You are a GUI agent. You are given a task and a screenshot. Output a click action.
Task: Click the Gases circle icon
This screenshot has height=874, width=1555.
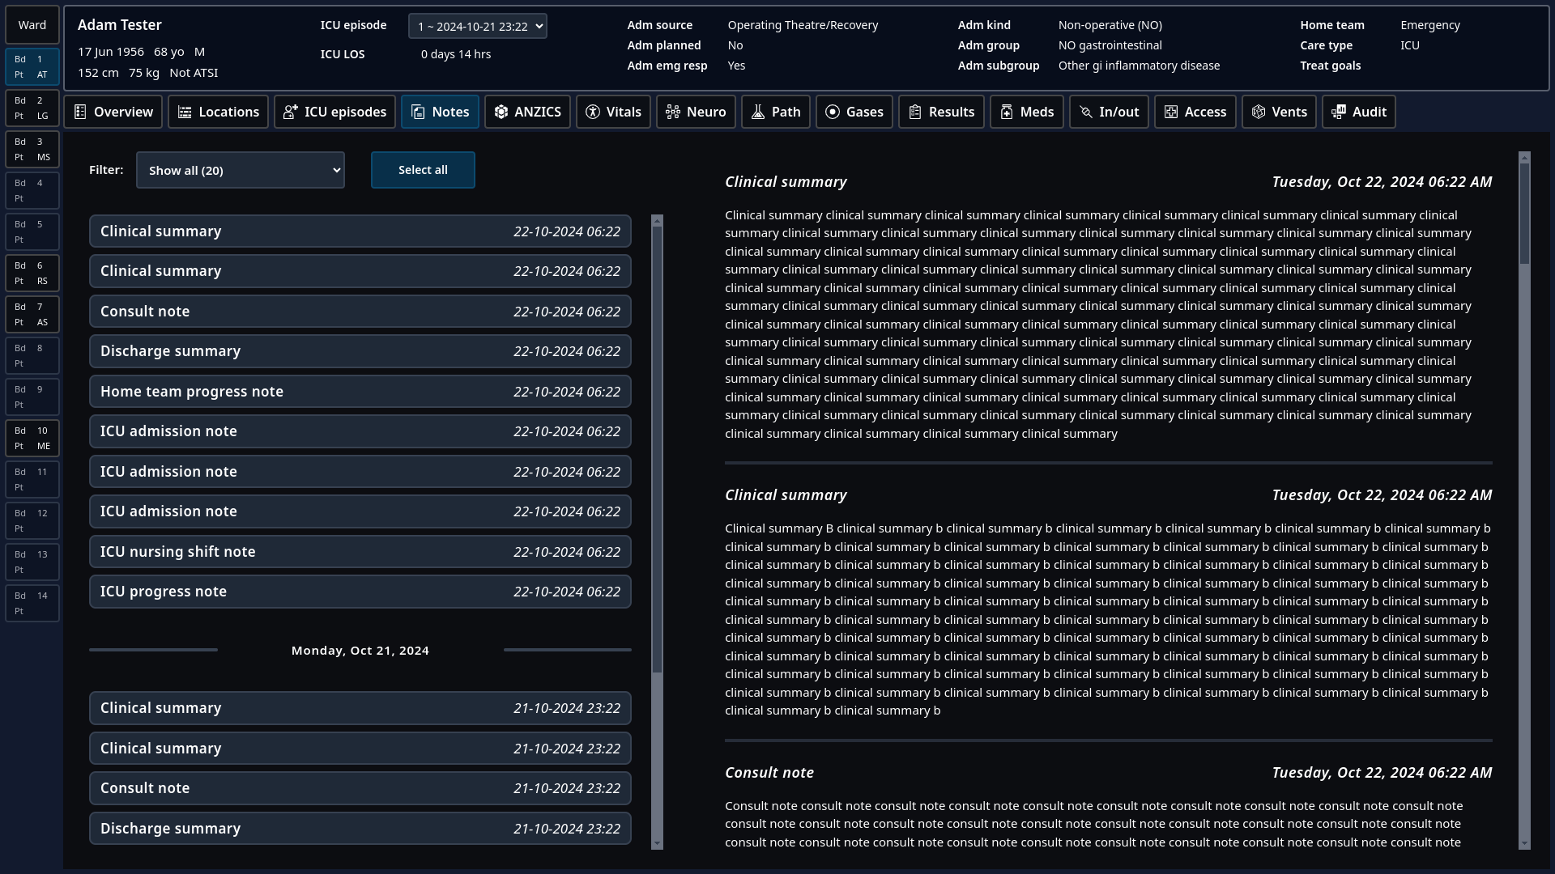833,112
